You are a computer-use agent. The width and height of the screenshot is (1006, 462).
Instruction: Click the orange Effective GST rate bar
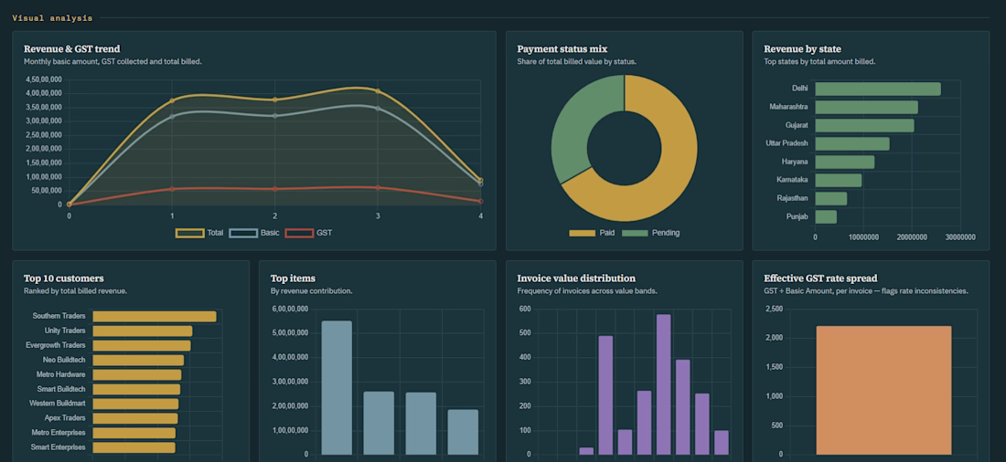(883, 390)
